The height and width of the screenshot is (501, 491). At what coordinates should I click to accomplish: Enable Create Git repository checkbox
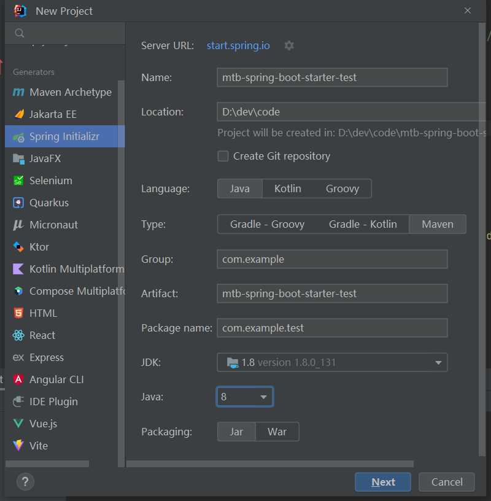223,156
